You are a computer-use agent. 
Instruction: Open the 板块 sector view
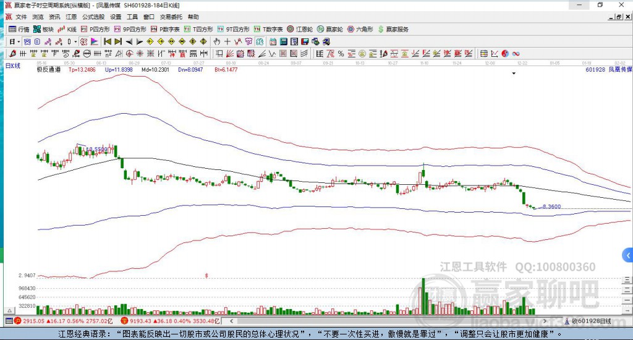[43, 29]
